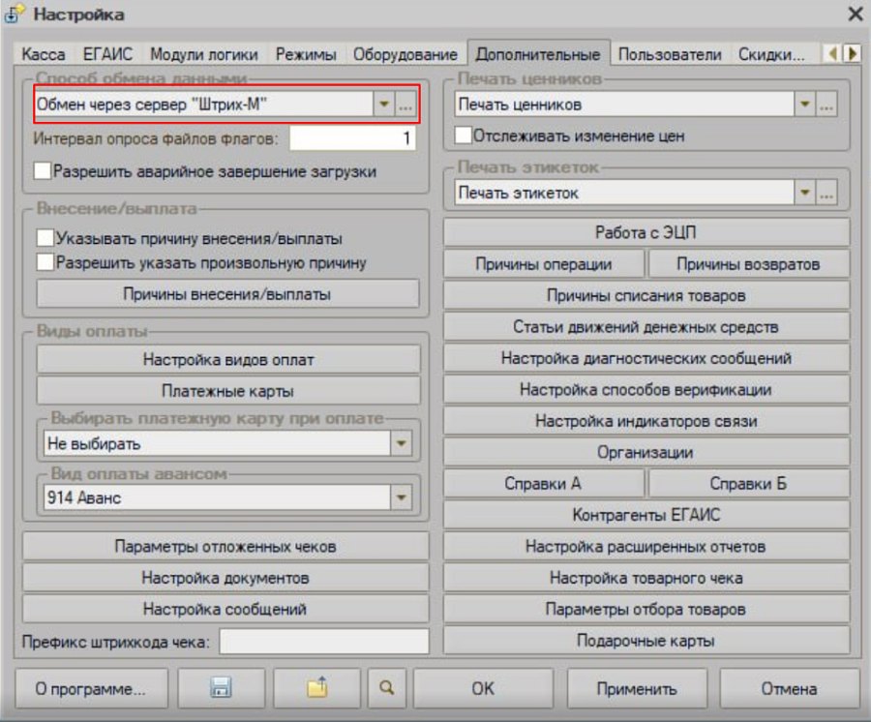Viewport: 871px width, 722px height.
Task: Click Причины операции button
Action: (544, 264)
